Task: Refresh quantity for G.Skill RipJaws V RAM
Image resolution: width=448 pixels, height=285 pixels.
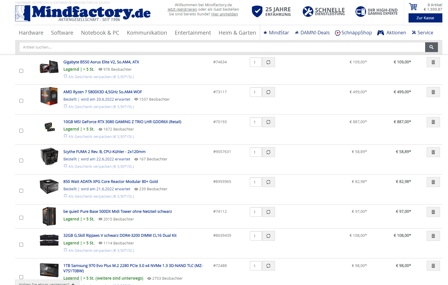Action: (268, 236)
